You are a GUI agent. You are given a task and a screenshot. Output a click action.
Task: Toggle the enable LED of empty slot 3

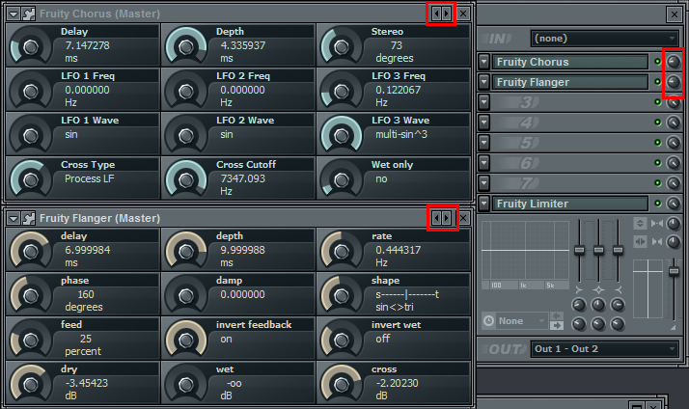click(658, 102)
